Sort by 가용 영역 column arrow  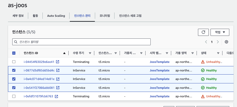pos(193,53)
